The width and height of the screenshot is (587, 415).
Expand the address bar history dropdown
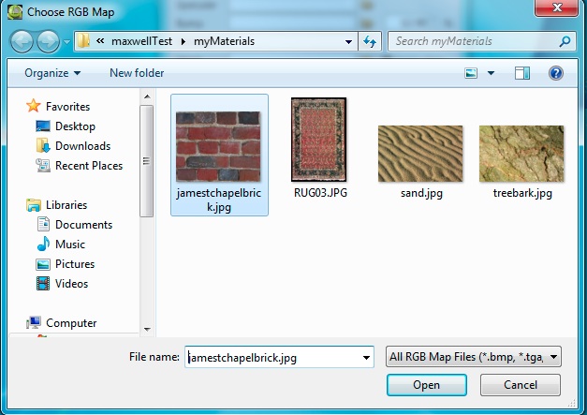[x=348, y=41]
